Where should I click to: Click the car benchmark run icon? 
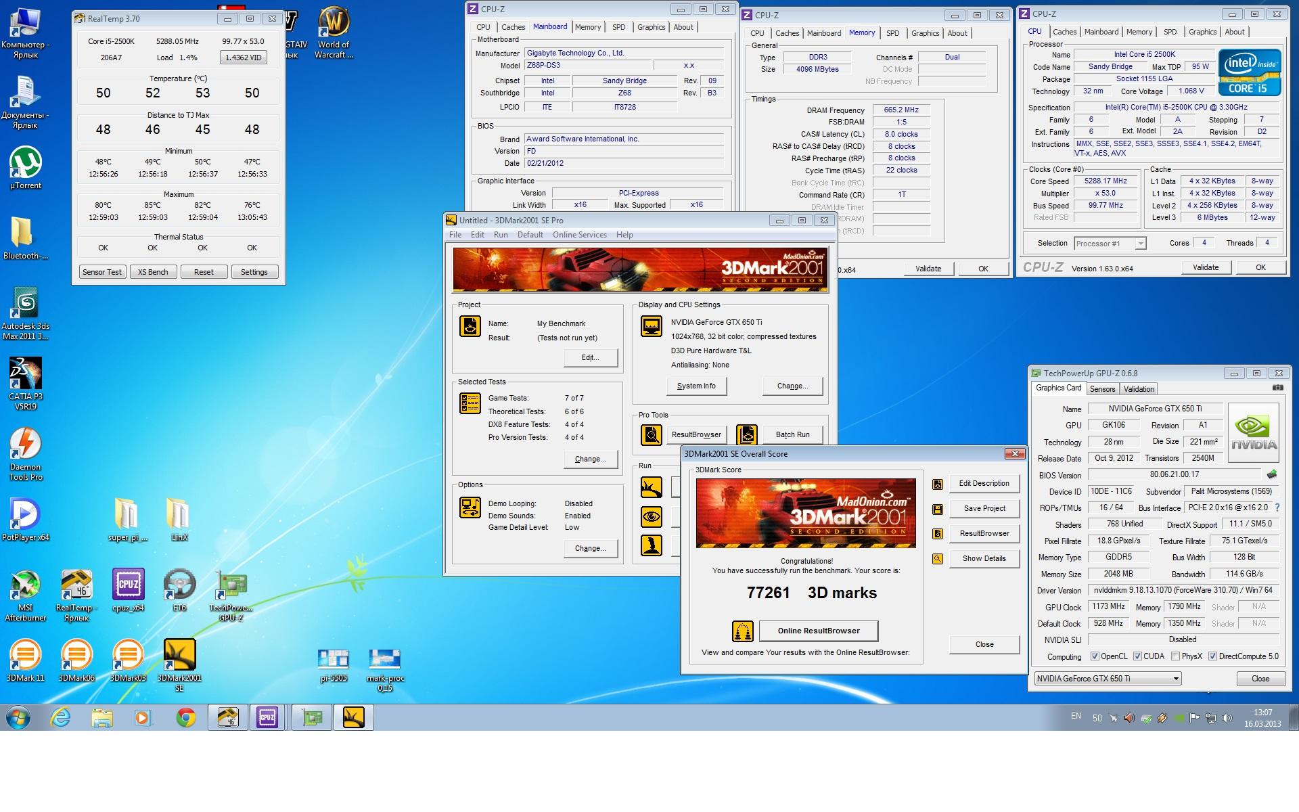click(652, 487)
